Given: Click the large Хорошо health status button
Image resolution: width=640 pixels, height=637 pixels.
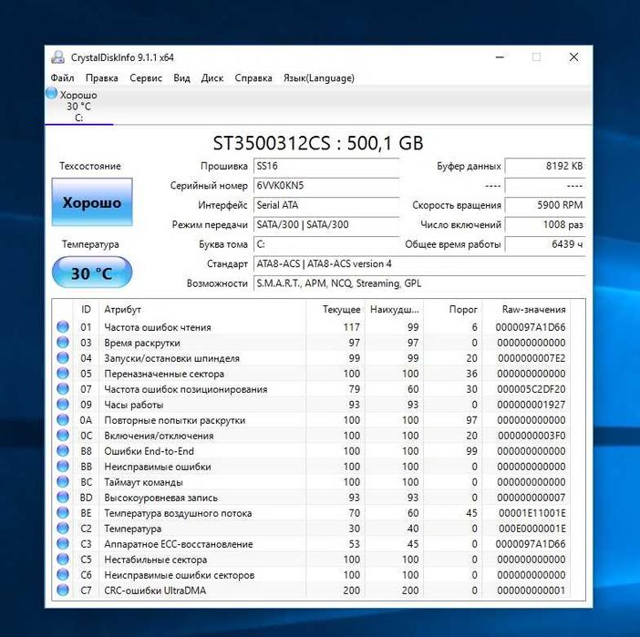Looking at the screenshot, I should (92, 202).
